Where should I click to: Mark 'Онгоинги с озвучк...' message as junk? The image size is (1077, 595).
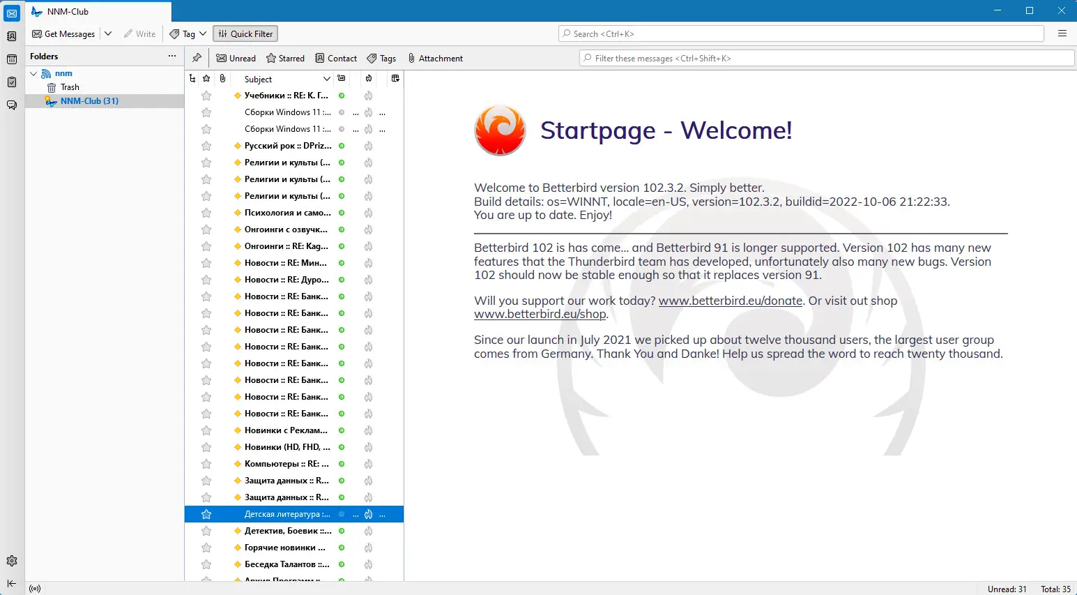[369, 229]
